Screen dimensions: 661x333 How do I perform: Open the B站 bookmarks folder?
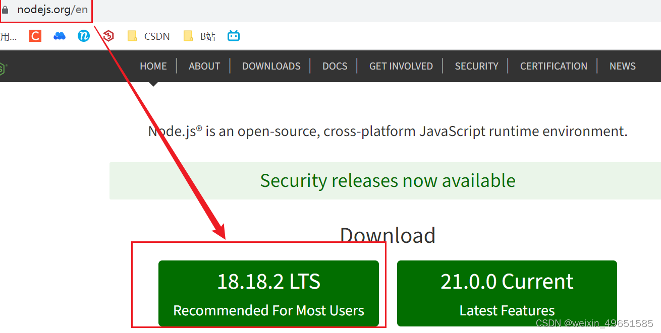pos(199,36)
